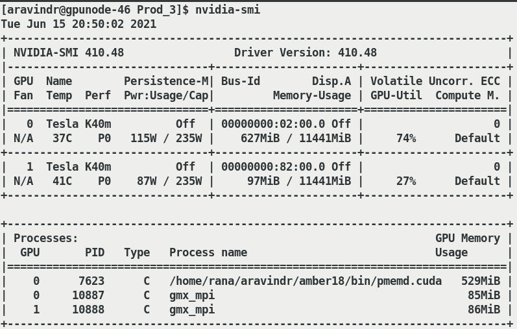This screenshot has width=517, height=329.
Task: Click PID 10887 in process list
Action: coord(88,295)
